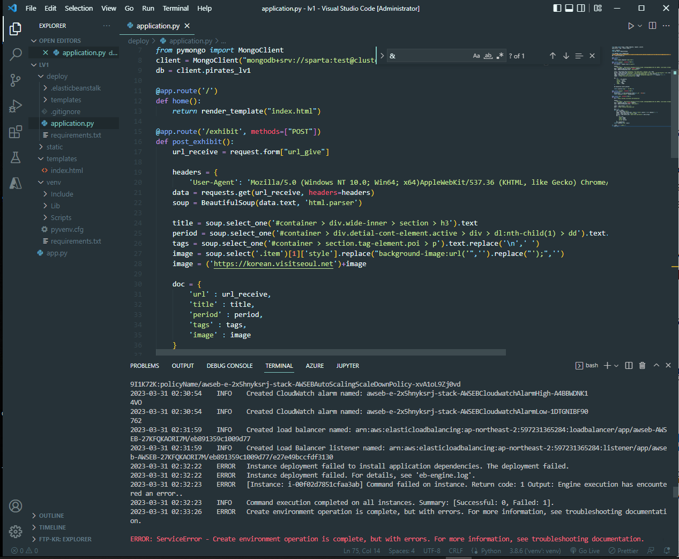
Task: Click Go Live in status bar
Action: pyautogui.click(x=585, y=551)
